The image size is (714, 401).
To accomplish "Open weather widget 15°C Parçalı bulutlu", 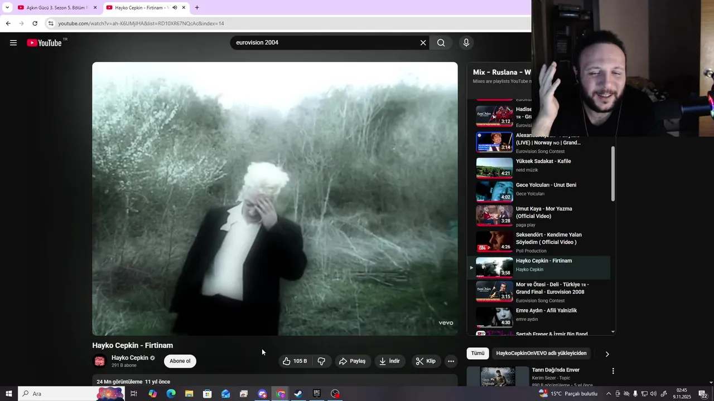I will tap(568, 394).
